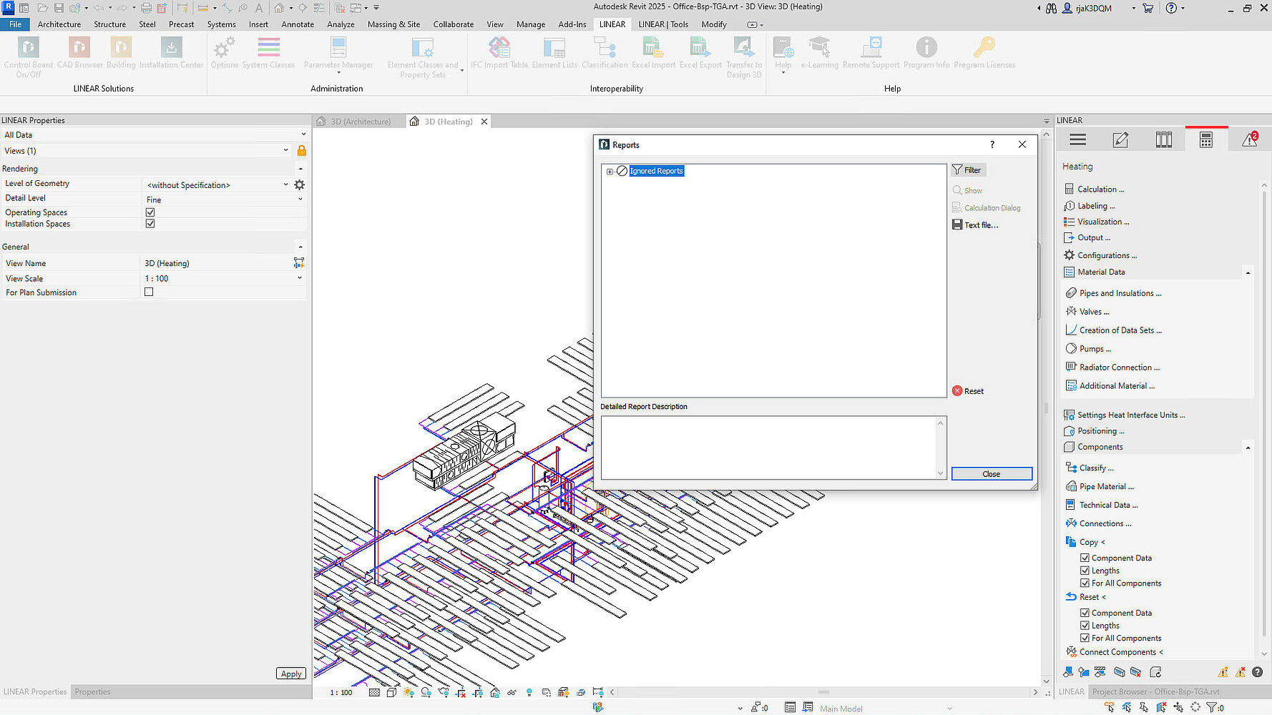Click the Apply button

pos(291,674)
